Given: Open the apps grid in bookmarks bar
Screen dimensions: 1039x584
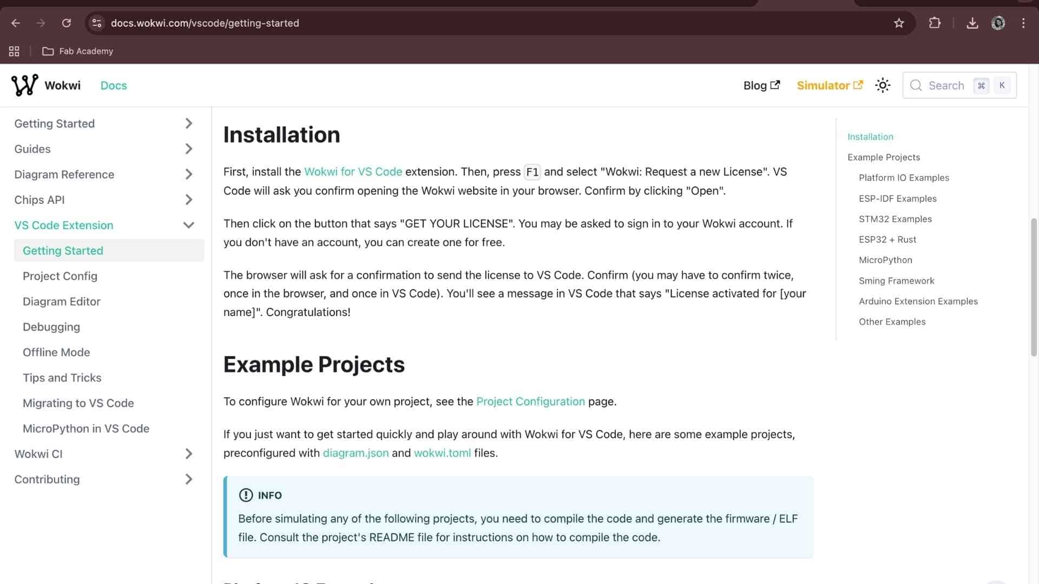Looking at the screenshot, I should 14,51.
